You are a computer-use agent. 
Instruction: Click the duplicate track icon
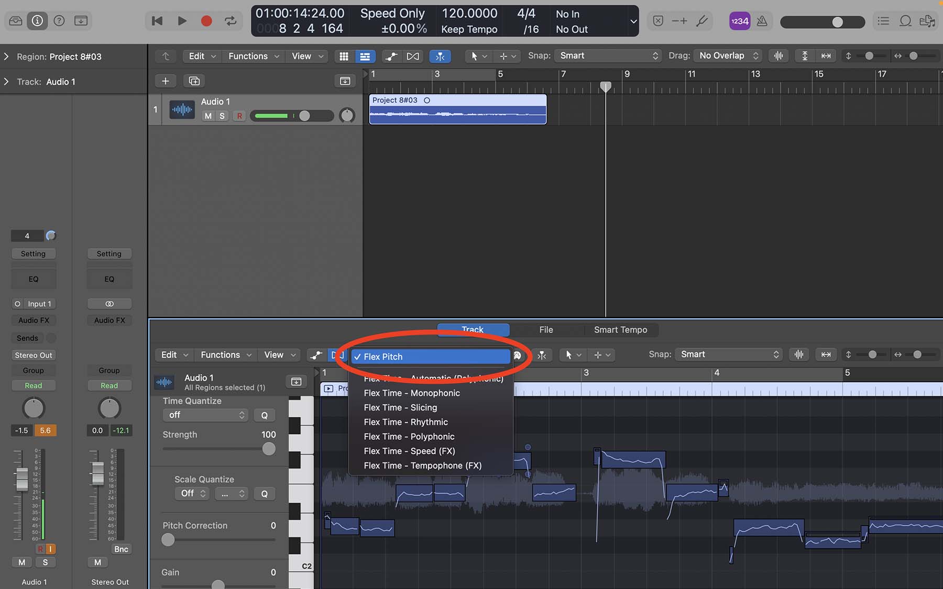(194, 81)
